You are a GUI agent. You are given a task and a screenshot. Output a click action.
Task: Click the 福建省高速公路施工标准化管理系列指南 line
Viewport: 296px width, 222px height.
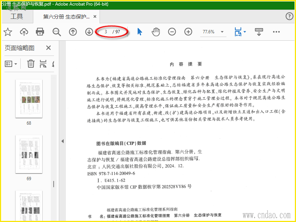click(x=142, y=209)
